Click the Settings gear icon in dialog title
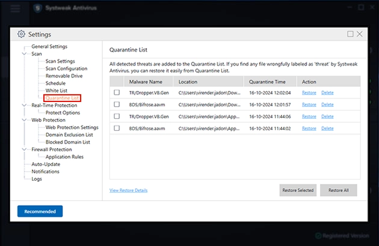Screen dimensions: 379x246 pos(22,34)
